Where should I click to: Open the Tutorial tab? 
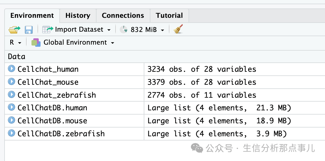point(169,16)
